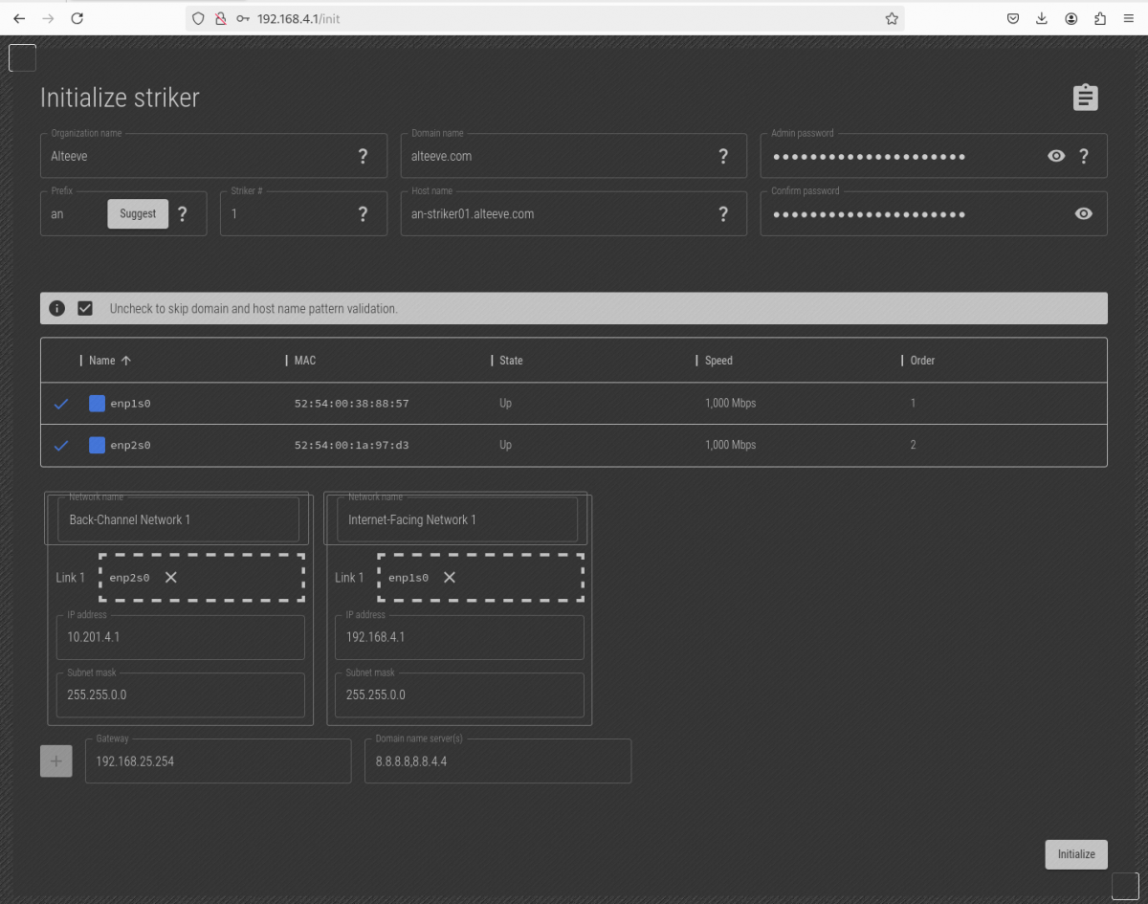Screen dimensions: 1148x904
Task: Click the blue square of enp1s0
Action: pyautogui.click(x=97, y=404)
